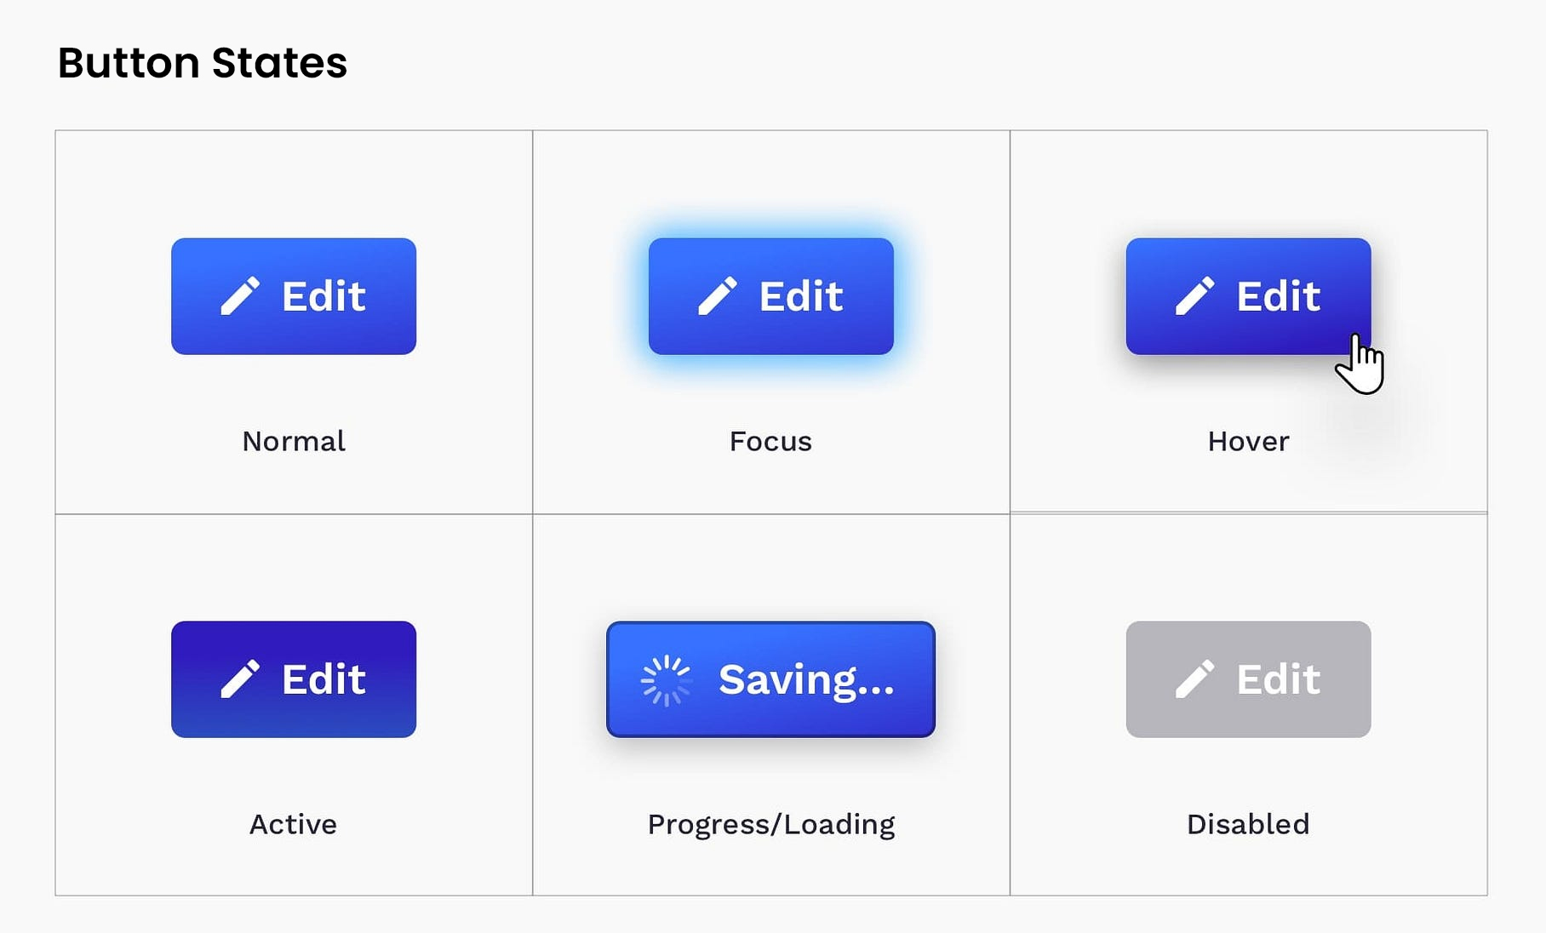Select the Active label under its button
The image size is (1546, 933).
[x=293, y=824]
